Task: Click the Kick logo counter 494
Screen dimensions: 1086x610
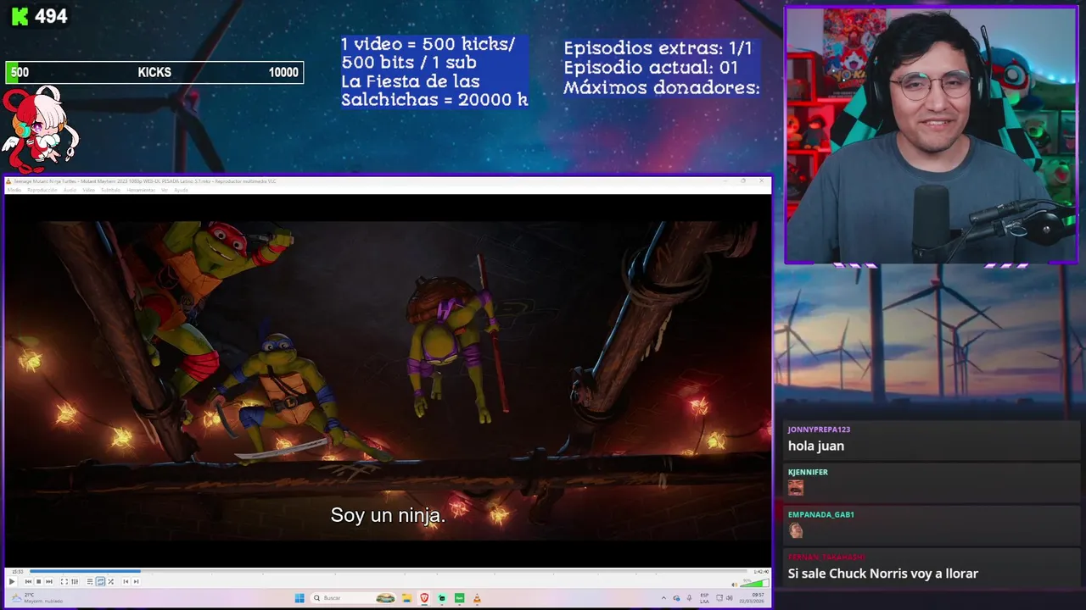Action: (39, 16)
